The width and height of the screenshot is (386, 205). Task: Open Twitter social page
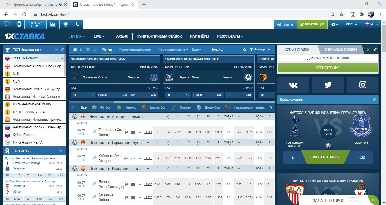(x=328, y=85)
